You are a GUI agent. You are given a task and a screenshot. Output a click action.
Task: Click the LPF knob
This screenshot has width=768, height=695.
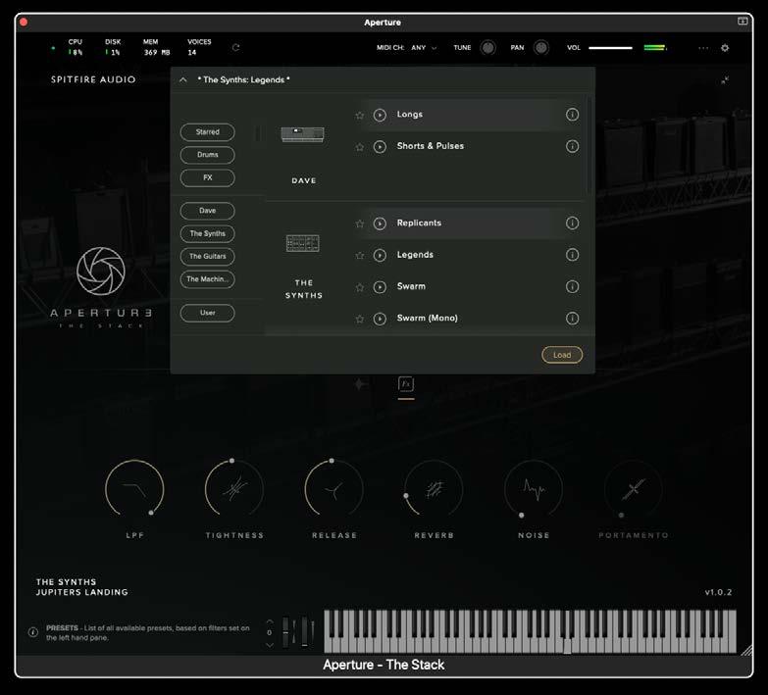[x=134, y=488]
